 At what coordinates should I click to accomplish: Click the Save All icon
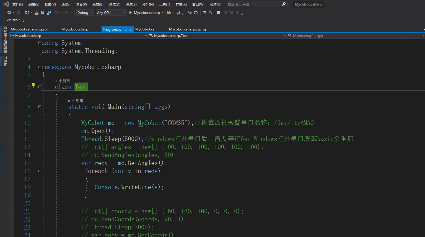coord(49,13)
